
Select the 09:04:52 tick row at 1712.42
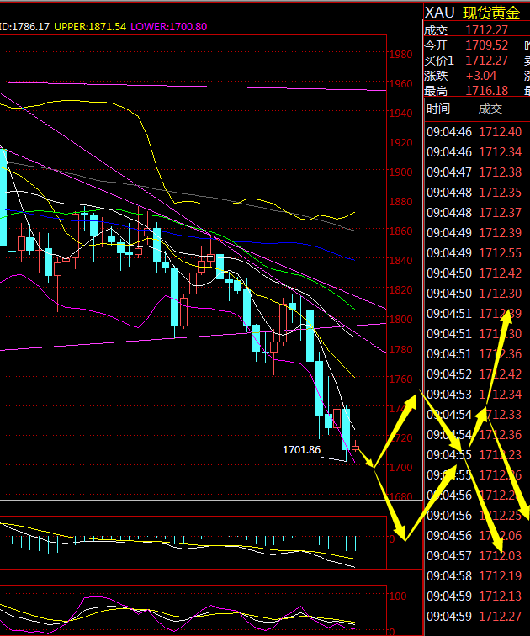[x=474, y=374]
